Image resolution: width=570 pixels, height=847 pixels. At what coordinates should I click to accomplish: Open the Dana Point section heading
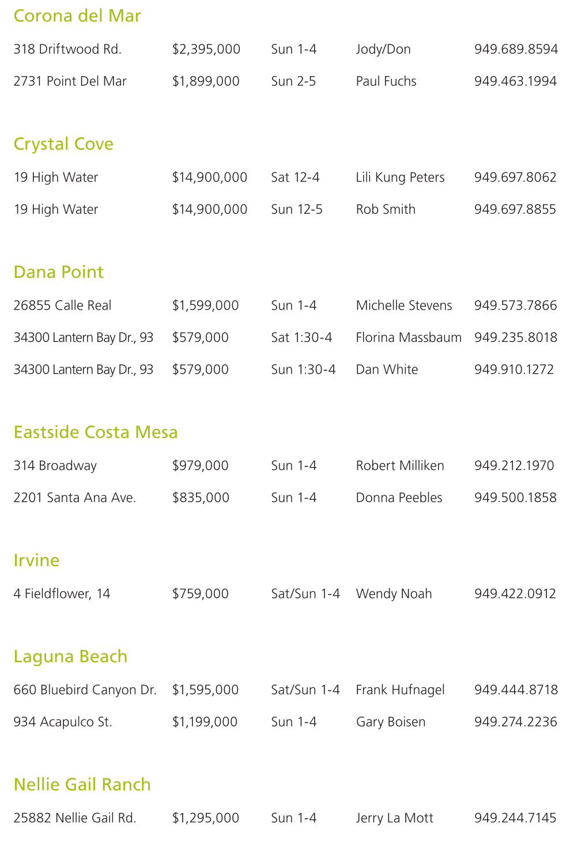(58, 272)
